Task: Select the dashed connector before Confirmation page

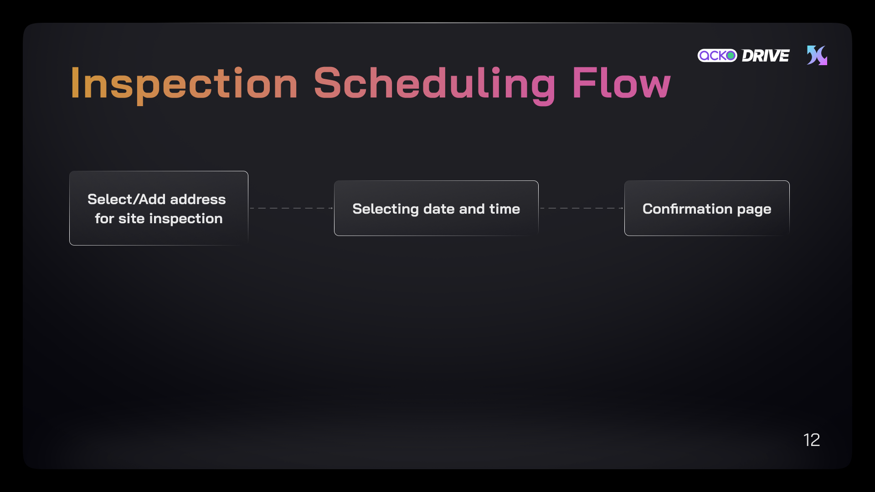Action: 582,208
